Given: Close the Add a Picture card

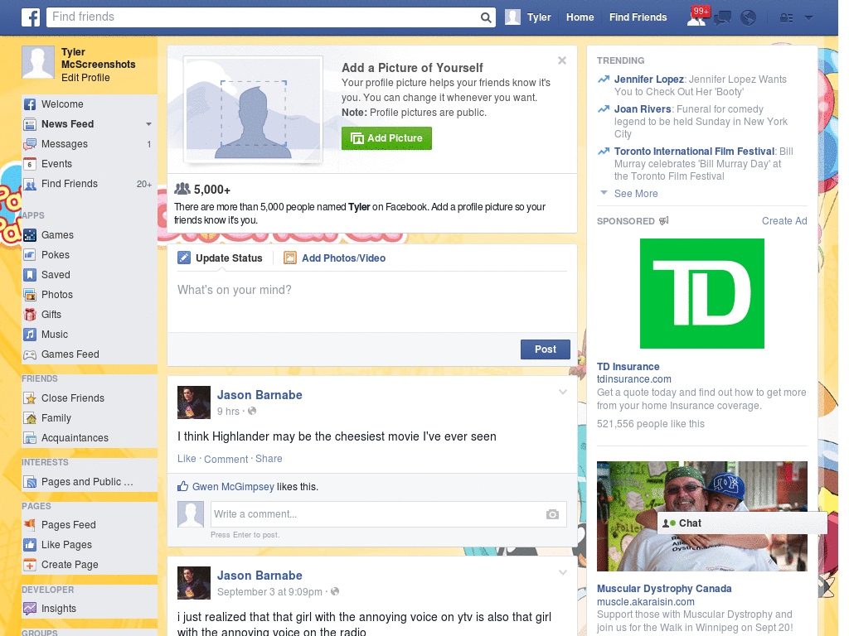Looking at the screenshot, I should click(562, 60).
